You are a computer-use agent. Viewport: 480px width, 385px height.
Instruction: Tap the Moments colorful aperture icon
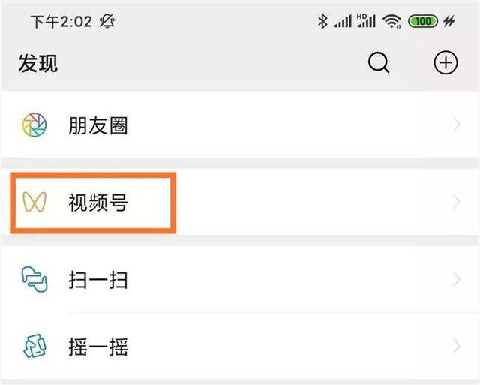34,125
